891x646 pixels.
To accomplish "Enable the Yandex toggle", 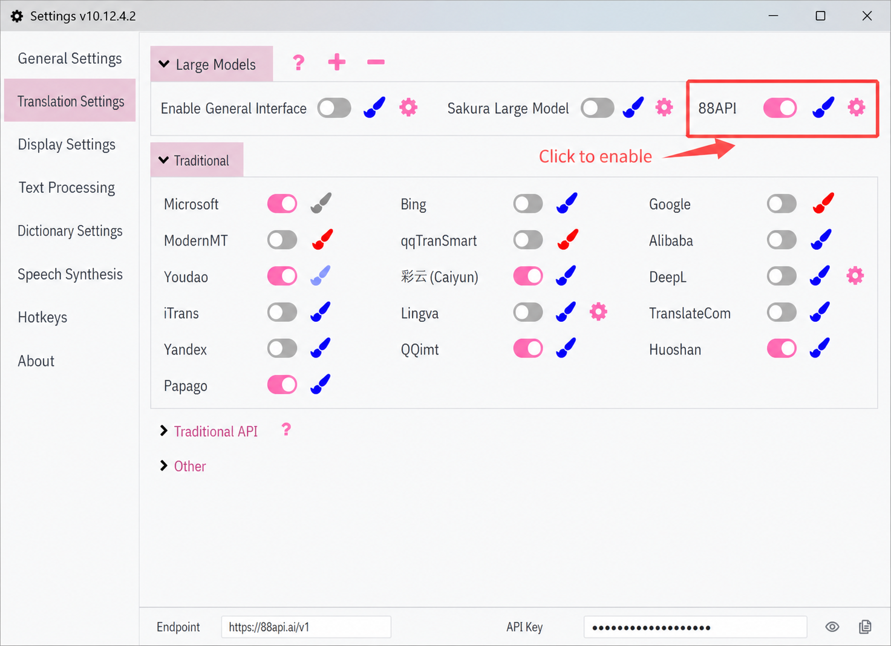I will [282, 348].
